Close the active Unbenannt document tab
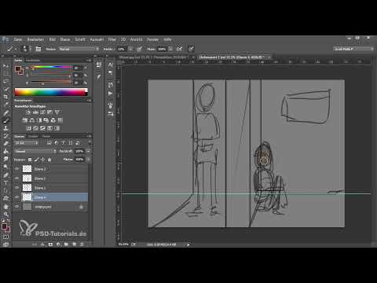Image resolution: width=377 pixels, height=283 pixels. click(269, 57)
